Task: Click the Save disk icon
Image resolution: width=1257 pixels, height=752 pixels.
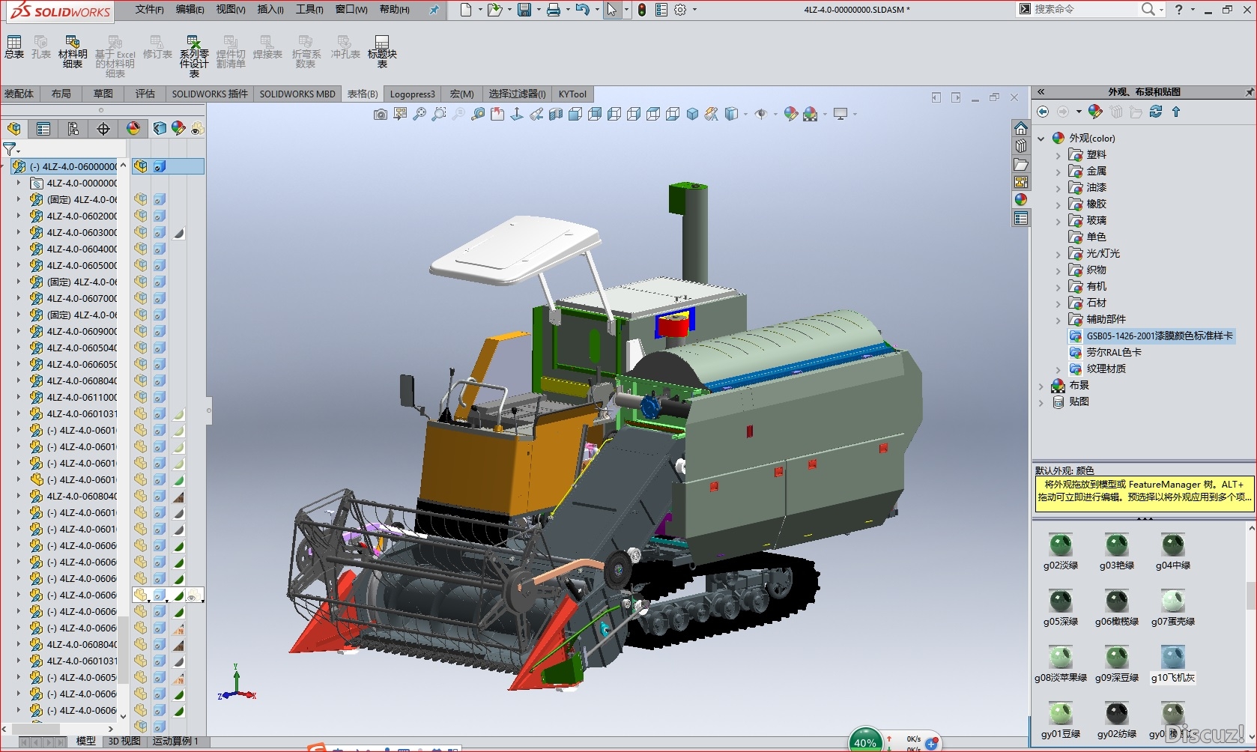Action: tap(524, 10)
